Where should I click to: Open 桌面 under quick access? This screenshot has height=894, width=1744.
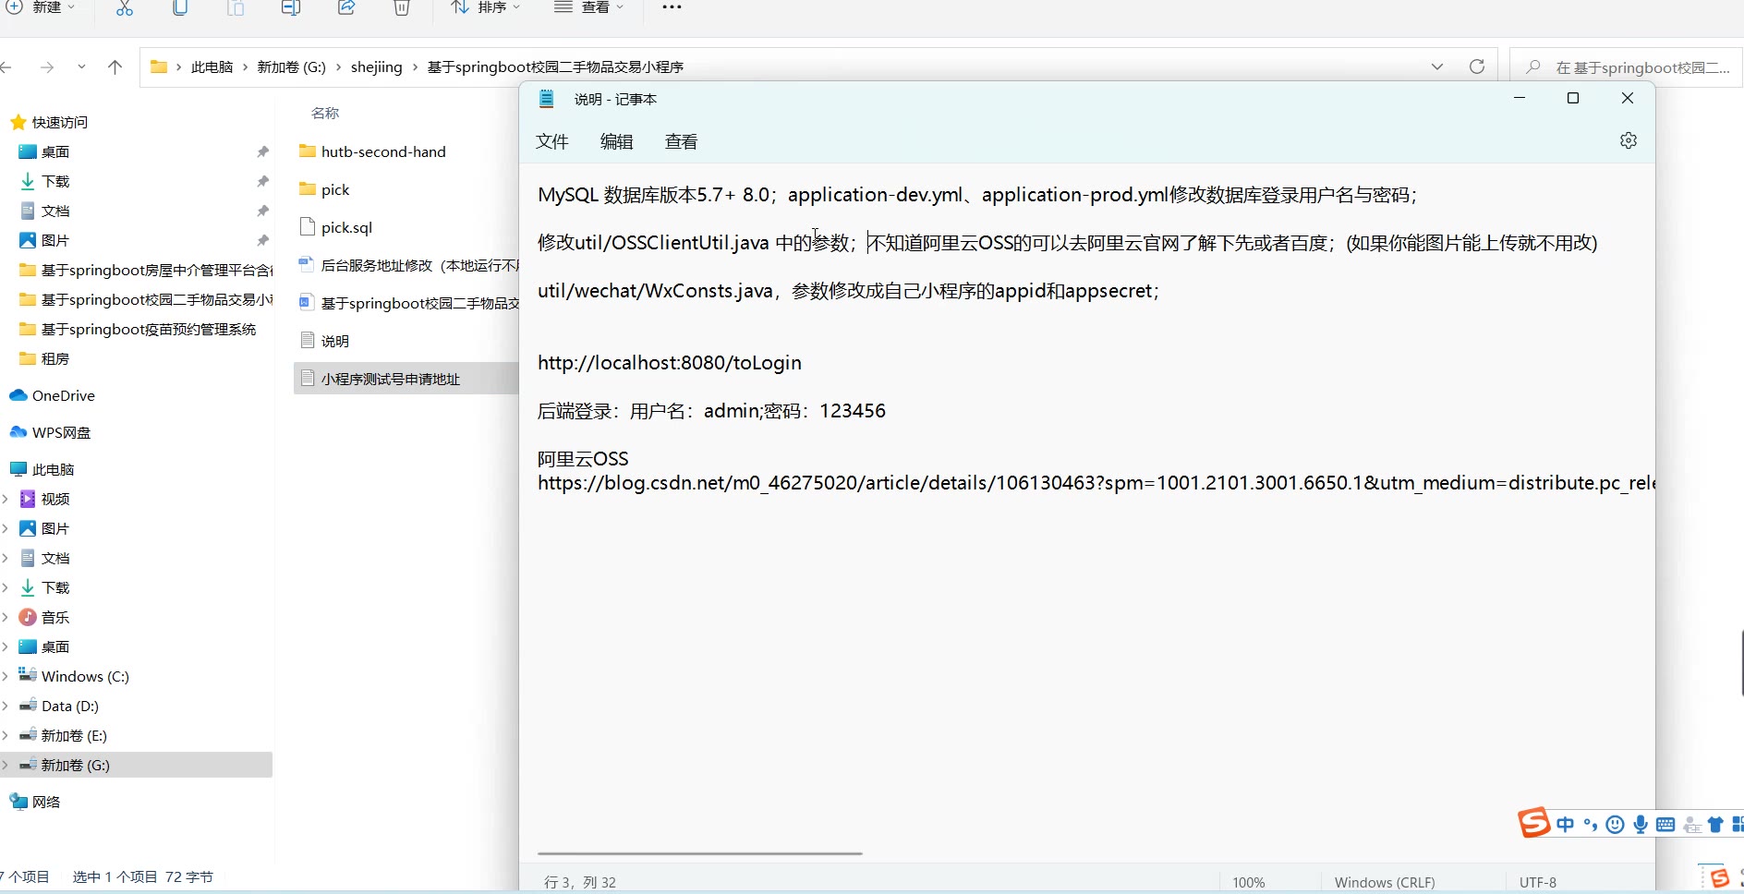[x=55, y=152]
